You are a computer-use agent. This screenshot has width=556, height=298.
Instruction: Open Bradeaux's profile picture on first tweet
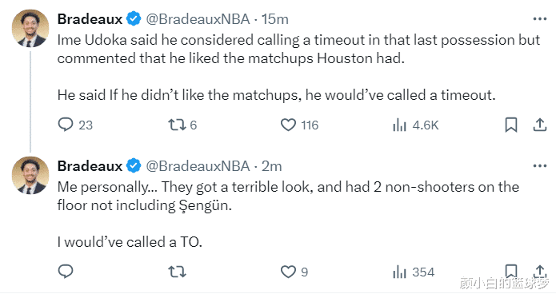click(x=30, y=28)
